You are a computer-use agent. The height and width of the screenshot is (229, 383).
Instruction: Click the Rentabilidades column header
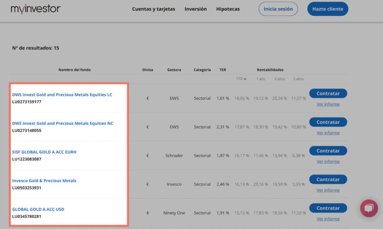click(270, 70)
